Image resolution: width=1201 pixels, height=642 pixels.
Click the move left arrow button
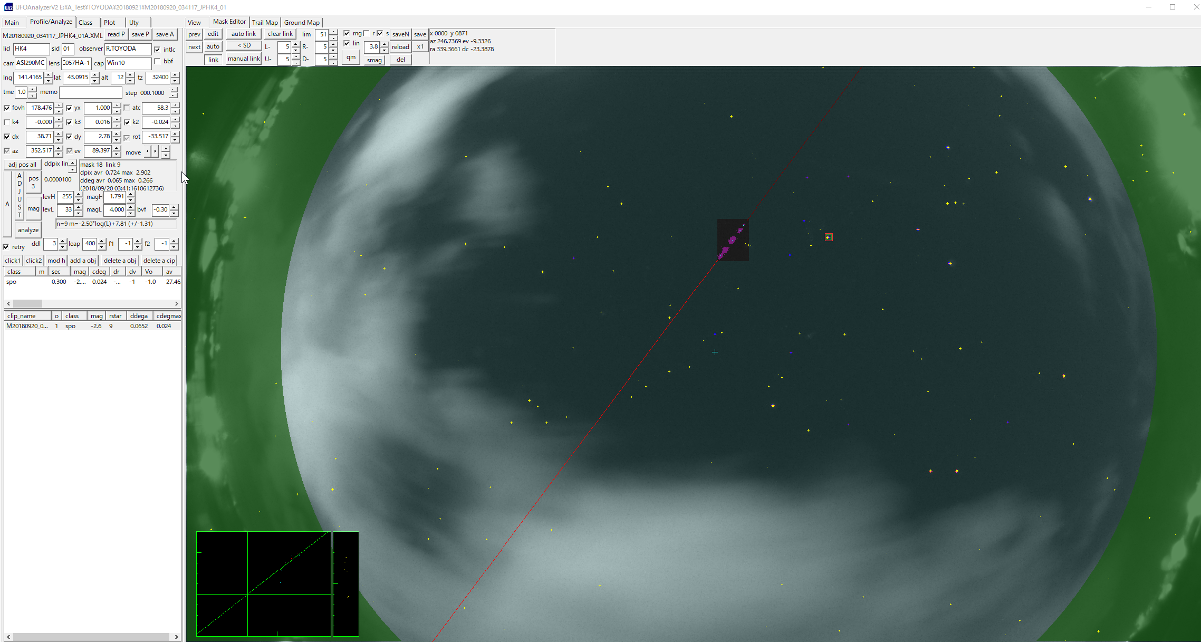point(148,151)
